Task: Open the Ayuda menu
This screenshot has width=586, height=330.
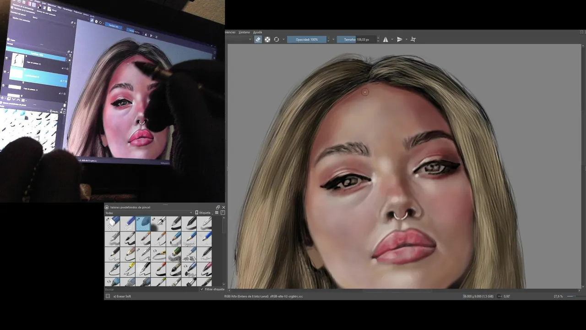Action: (258, 32)
